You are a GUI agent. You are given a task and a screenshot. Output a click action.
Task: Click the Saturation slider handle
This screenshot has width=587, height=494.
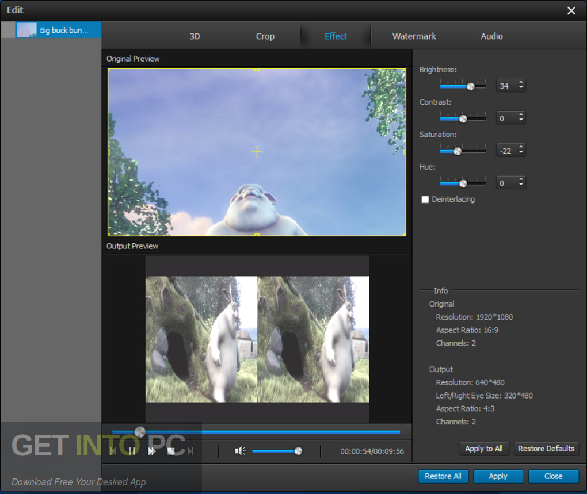pos(458,151)
